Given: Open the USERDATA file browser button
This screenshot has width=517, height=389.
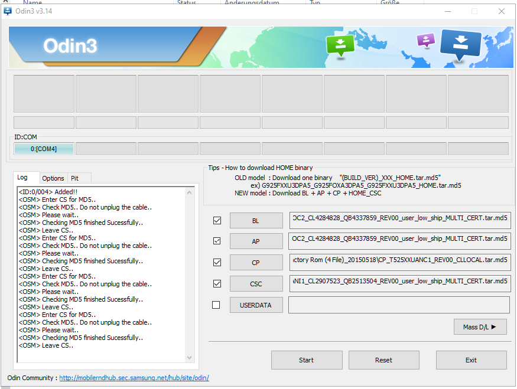Looking at the screenshot, I should click(x=256, y=305).
